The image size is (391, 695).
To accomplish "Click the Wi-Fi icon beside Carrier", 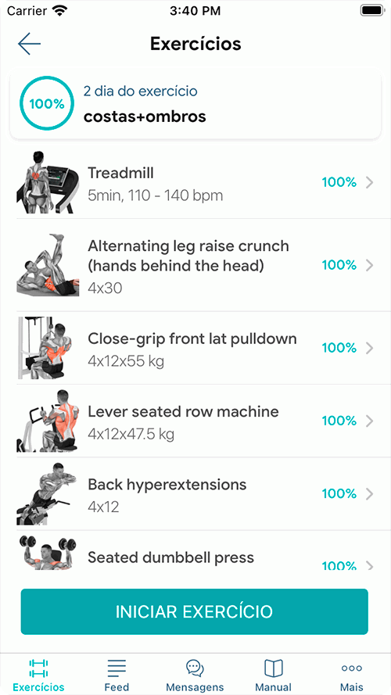I will tap(59, 10).
